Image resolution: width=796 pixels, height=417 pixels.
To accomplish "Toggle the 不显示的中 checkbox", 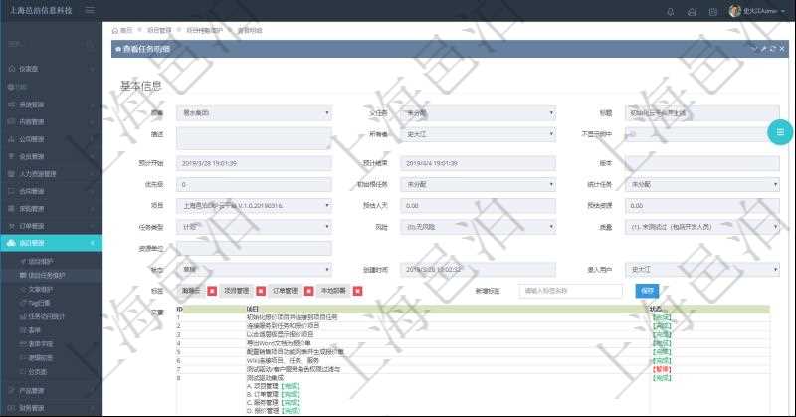I will coord(632,134).
